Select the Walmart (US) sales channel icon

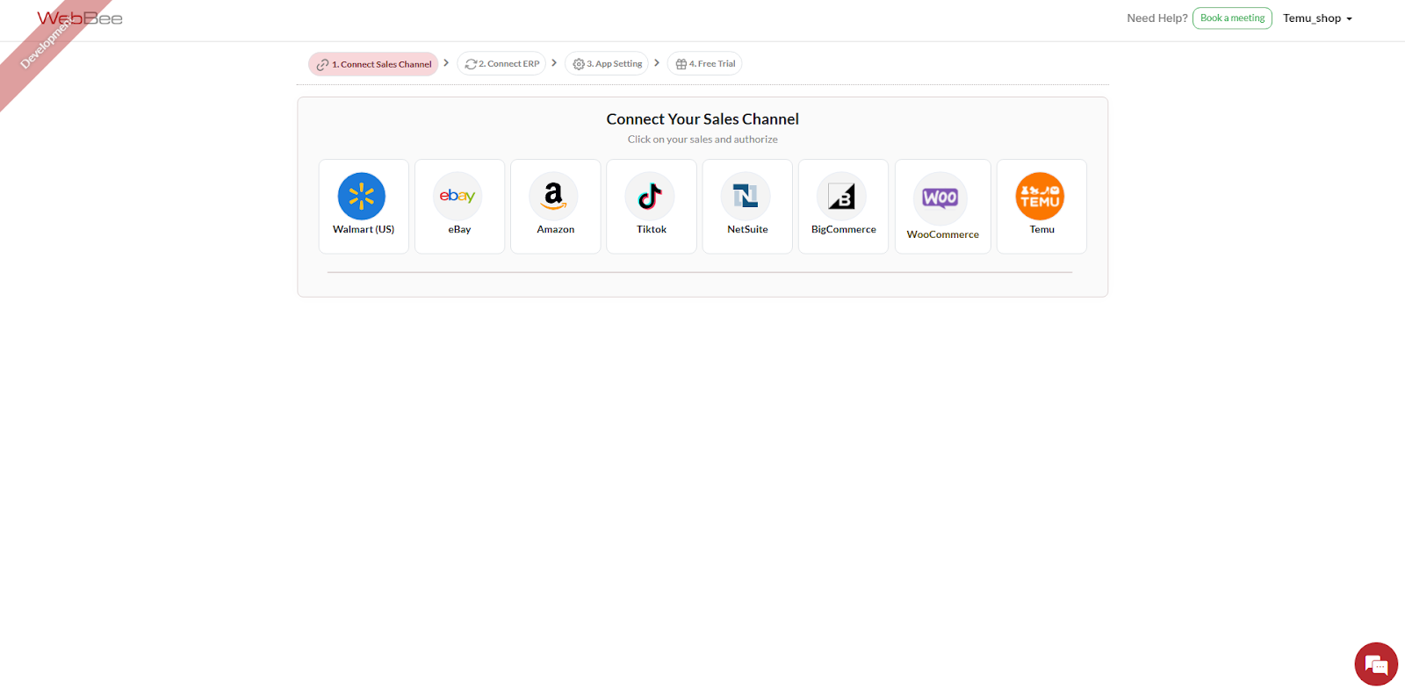(x=362, y=197)
